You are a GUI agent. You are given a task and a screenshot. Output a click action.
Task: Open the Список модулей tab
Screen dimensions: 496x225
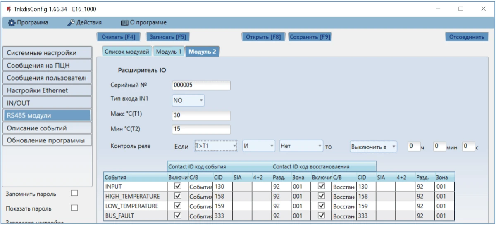pyautogui.click(x=126, y=52)
